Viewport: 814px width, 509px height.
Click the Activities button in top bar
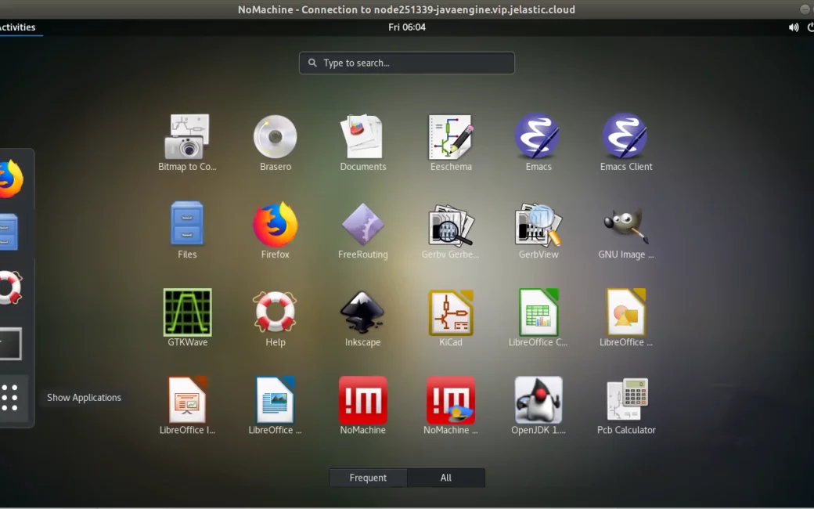[x=17, y=27]
